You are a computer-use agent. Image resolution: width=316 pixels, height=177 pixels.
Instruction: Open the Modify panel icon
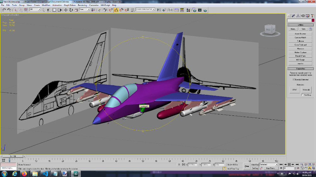coord(294,16)
